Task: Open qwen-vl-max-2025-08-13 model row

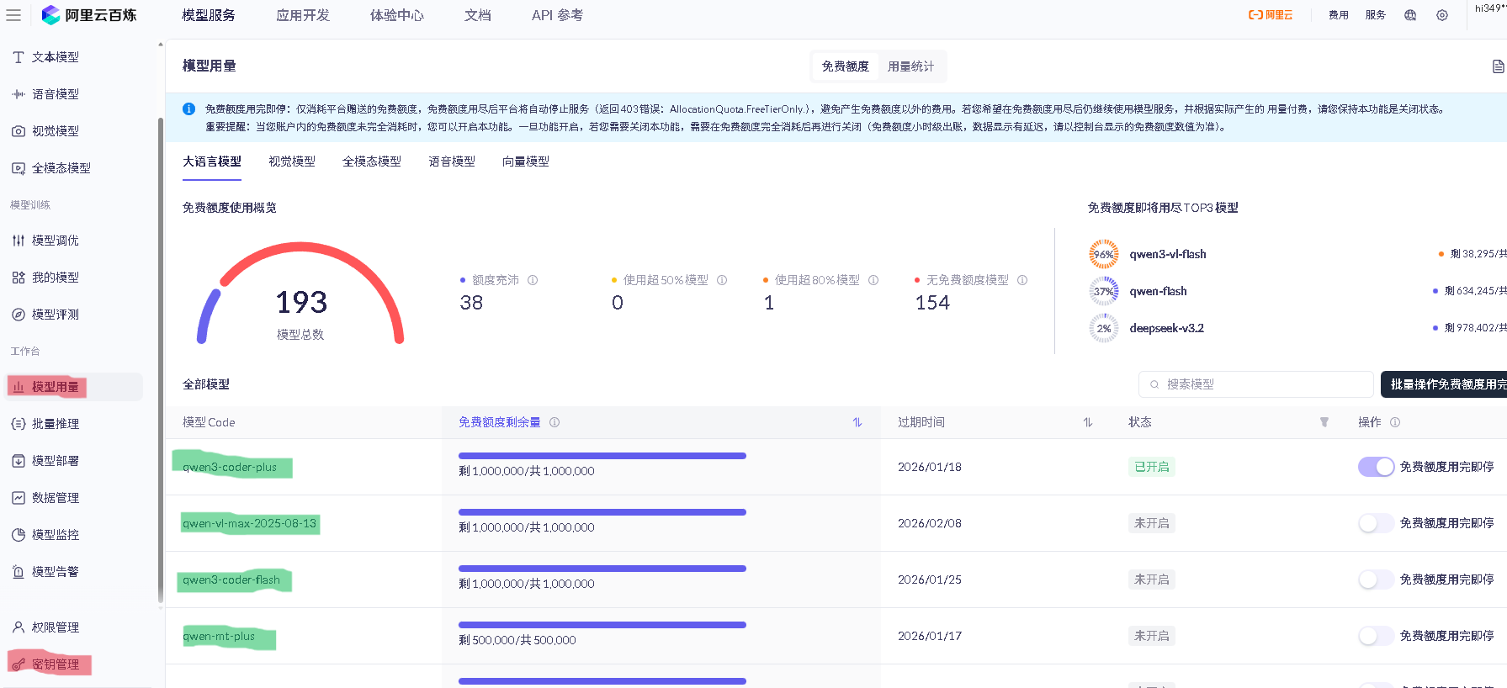Action: [x=250, y=523]
